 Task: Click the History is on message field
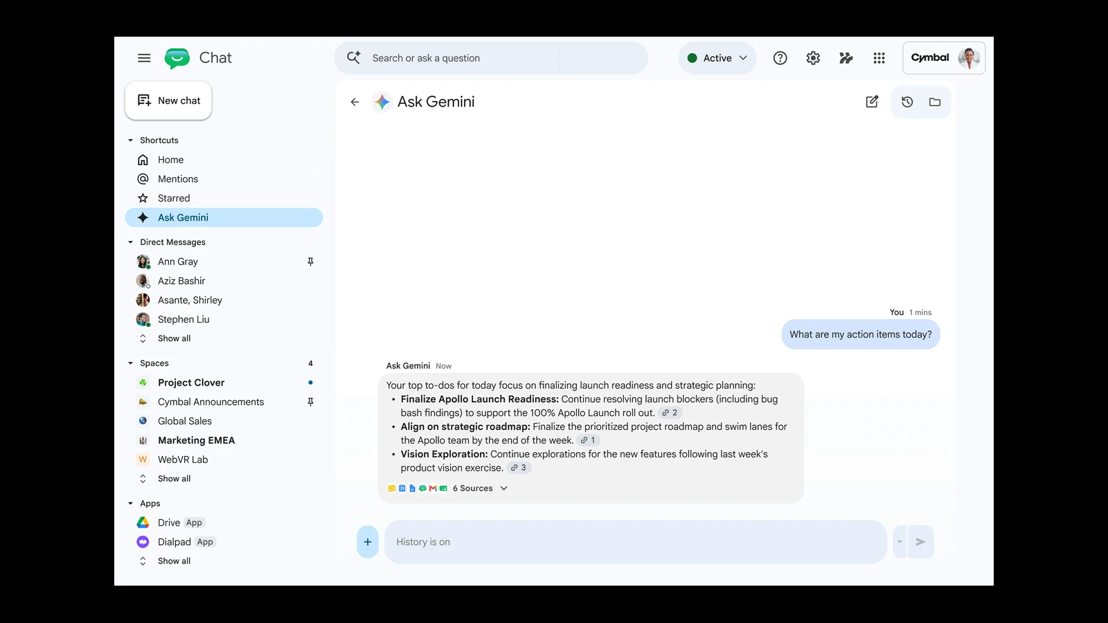(x=636, y=542)
